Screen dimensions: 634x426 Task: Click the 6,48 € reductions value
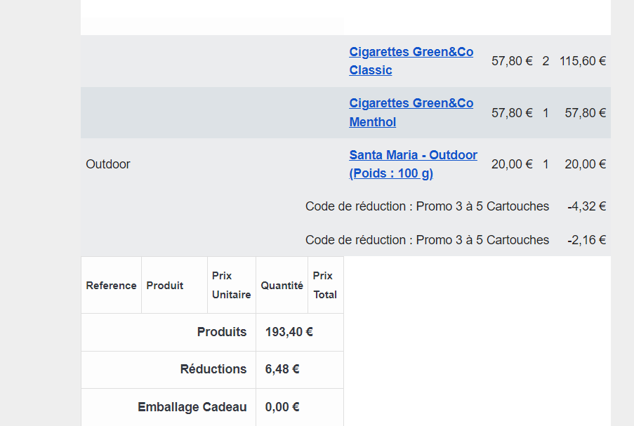coord(282,369)
